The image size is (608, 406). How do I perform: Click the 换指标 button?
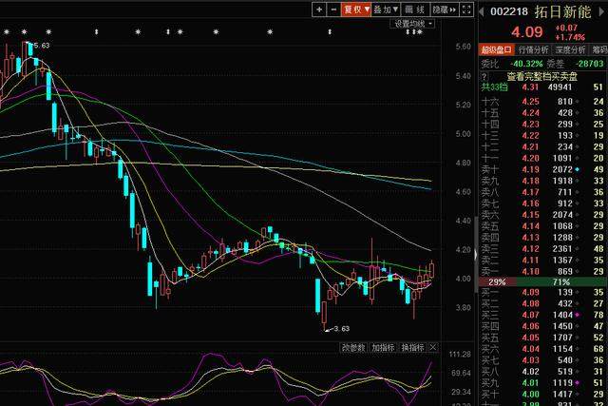412,347
